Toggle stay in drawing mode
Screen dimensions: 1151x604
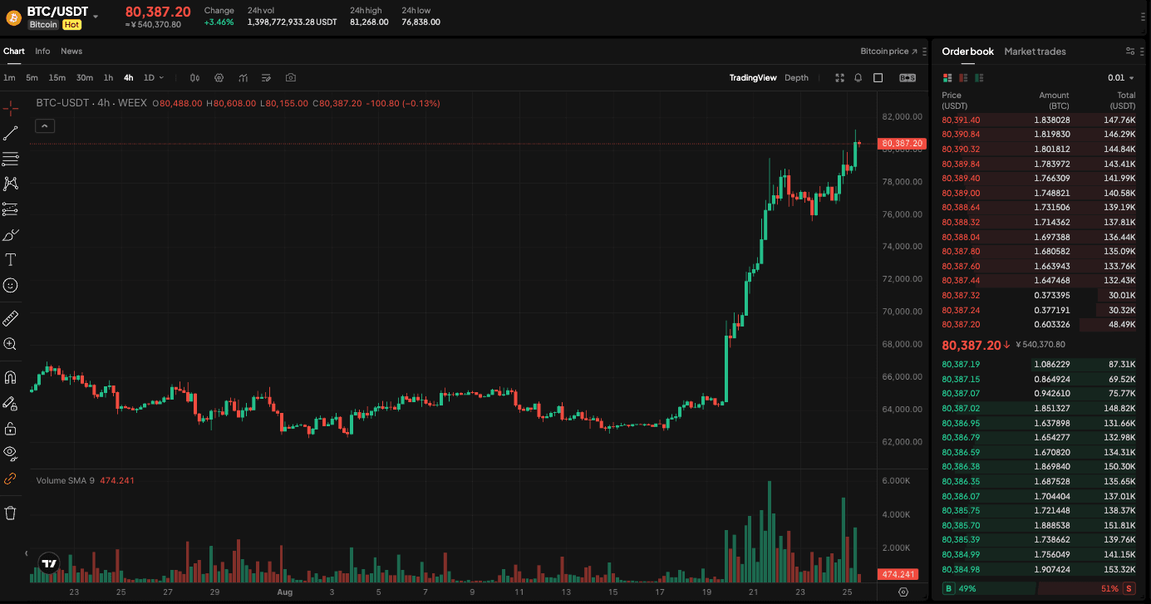(11, 403)
